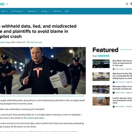Click Jameson Dow author name

click(120, 93)
